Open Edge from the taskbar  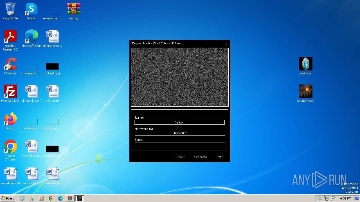60,198
